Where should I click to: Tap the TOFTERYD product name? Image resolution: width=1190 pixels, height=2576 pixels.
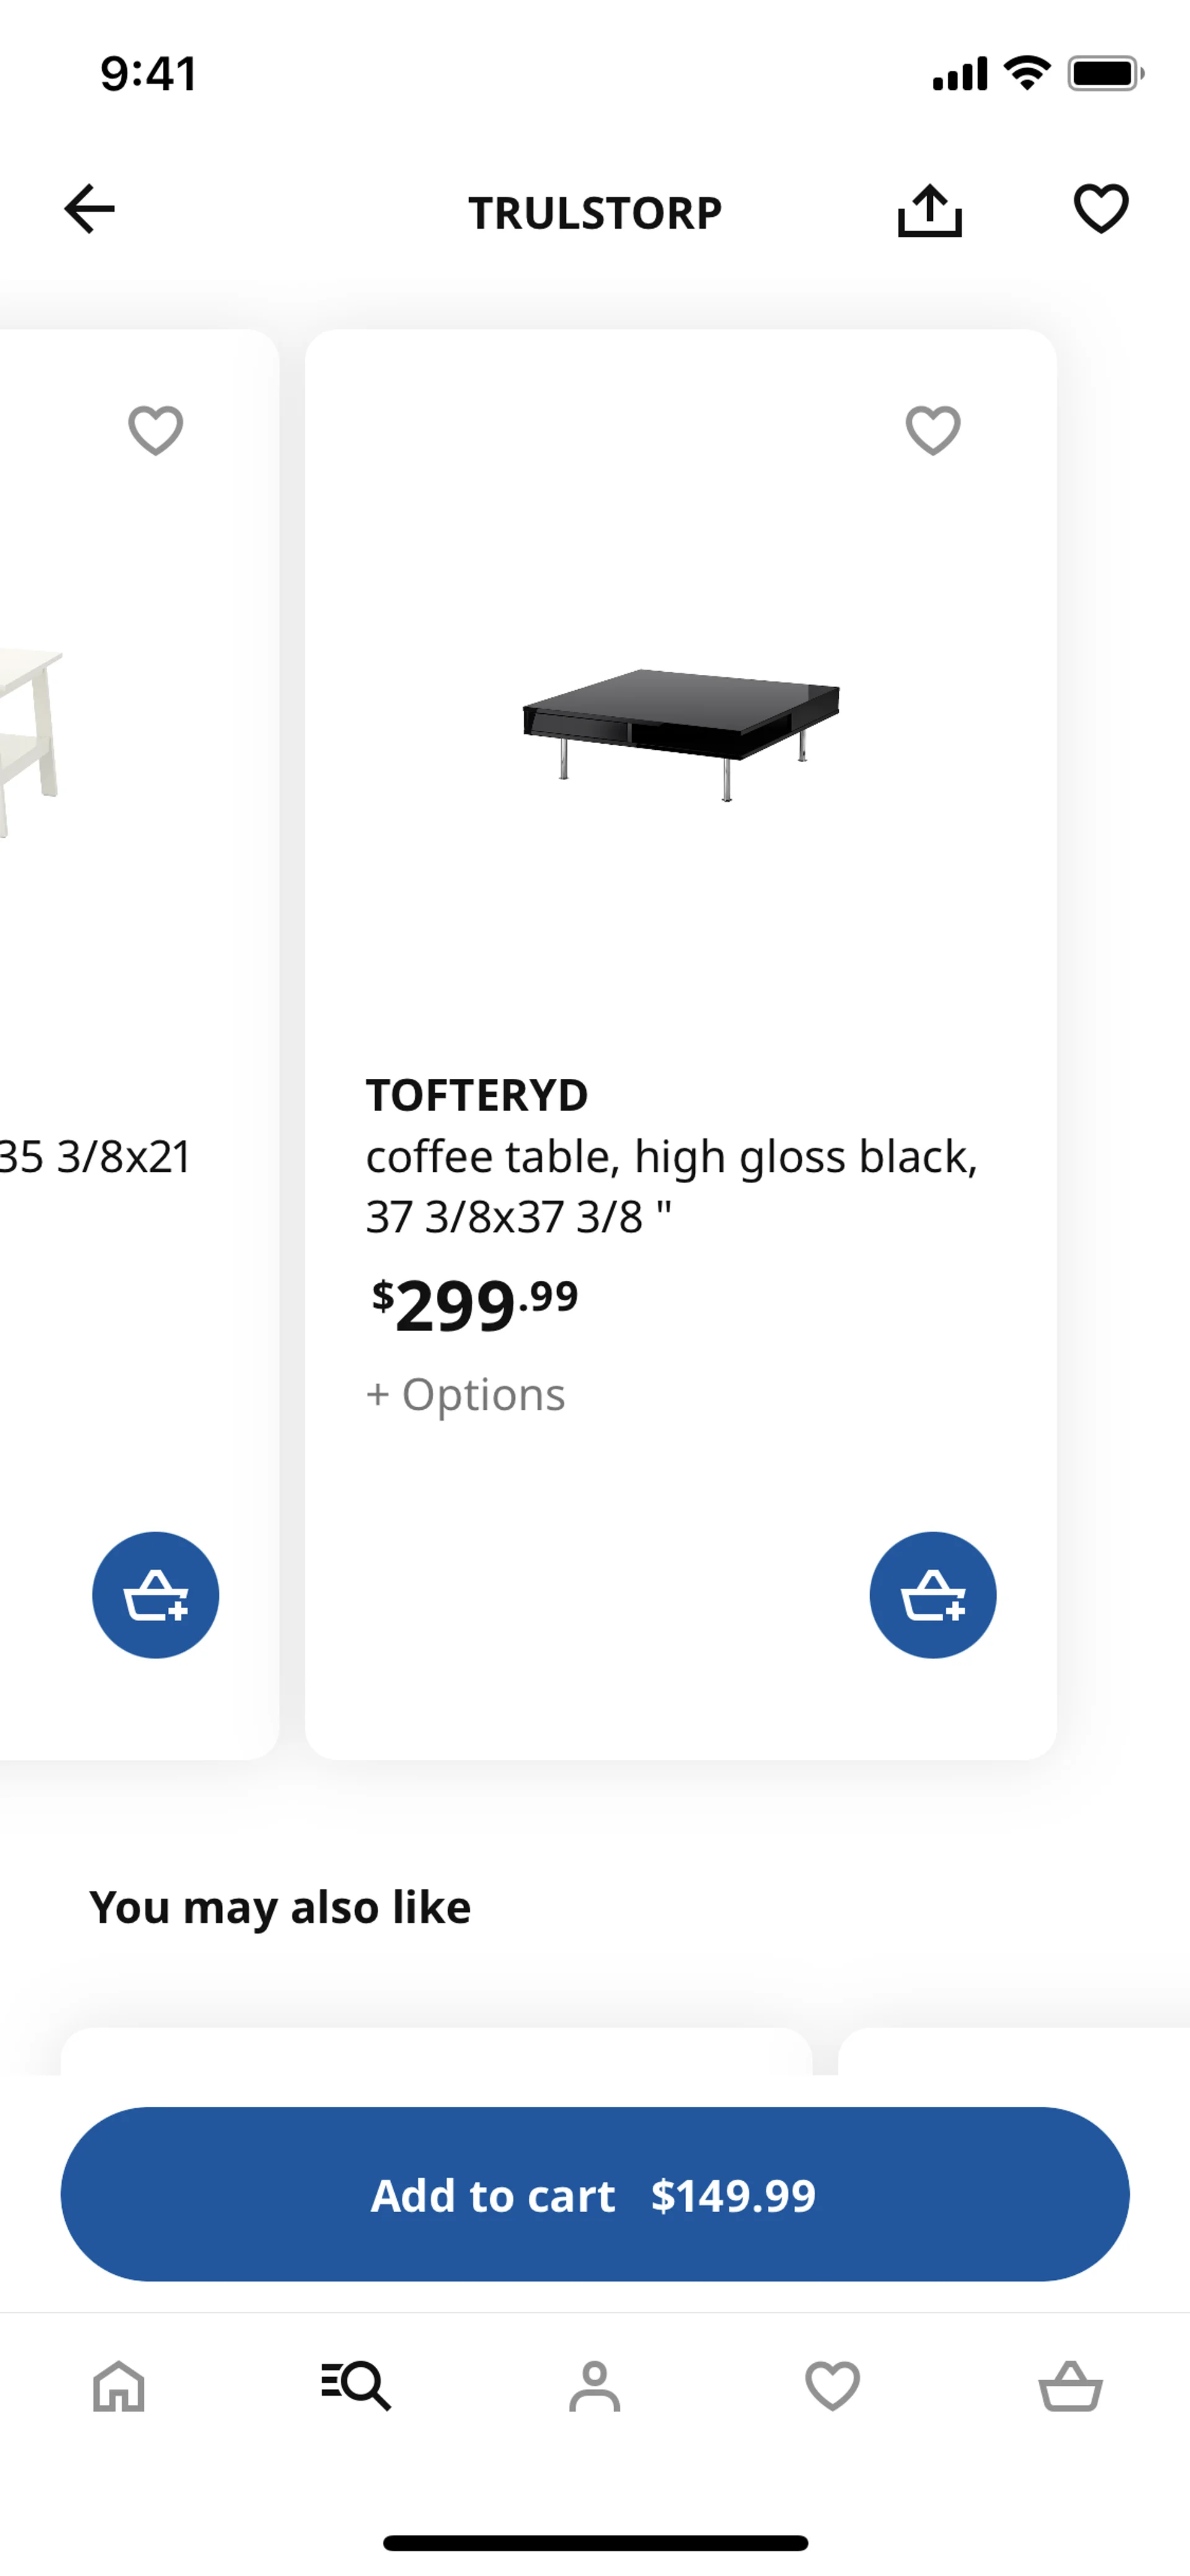pos(477,1095)
